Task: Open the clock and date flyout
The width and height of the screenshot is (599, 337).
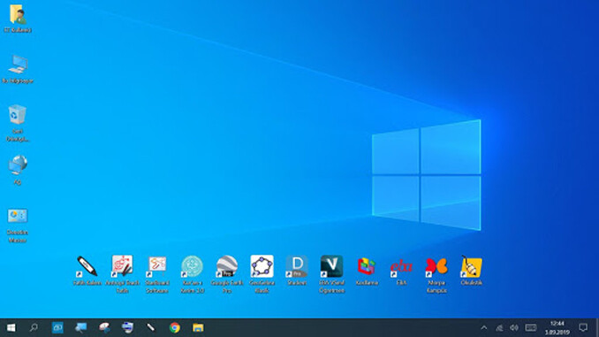Action: [557, 328]
